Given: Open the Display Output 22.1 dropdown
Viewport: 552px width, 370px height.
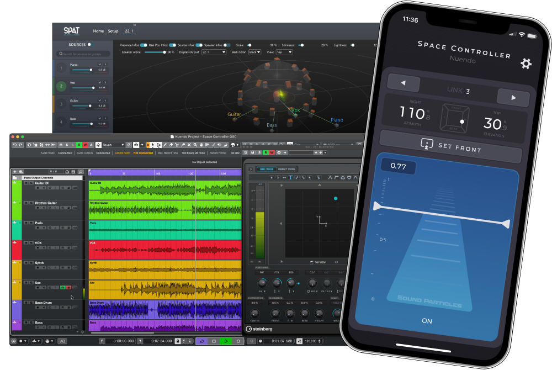Looking at the screenshot, I should (x=214, y=52).
